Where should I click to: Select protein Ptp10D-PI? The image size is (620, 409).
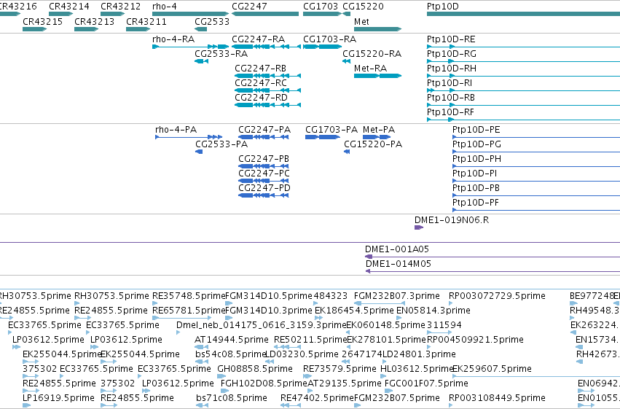click(x=475, y=174)
